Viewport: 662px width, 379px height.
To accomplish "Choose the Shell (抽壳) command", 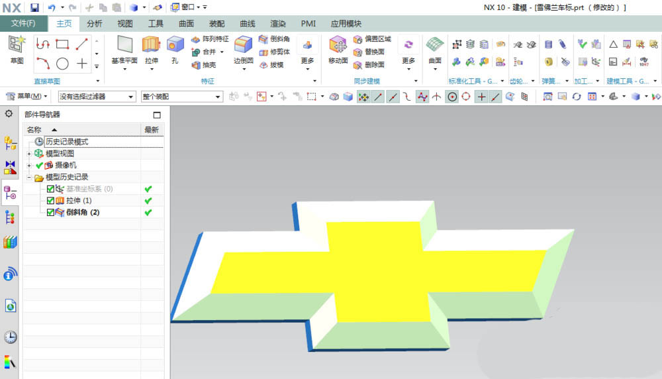I will coord(204,65).
